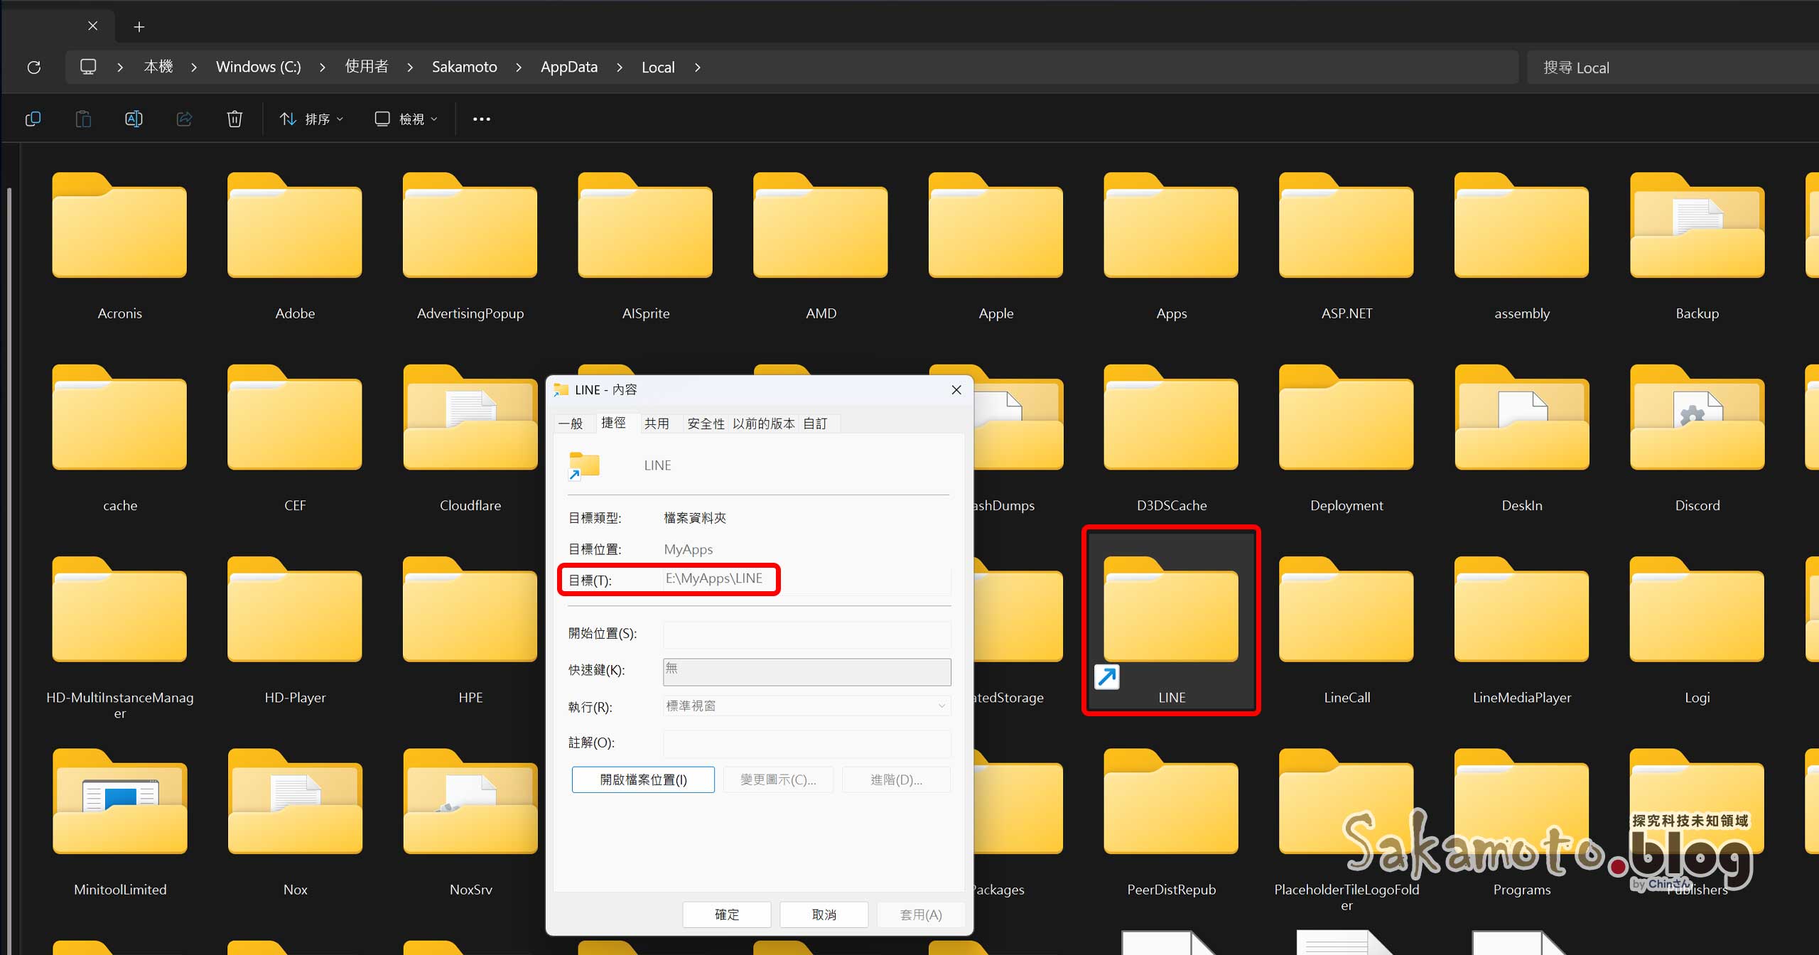Switch to 安全性 tab in LINE properties
Viewport: 1819px width, 955px height.
coord(706,423)
